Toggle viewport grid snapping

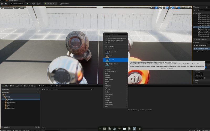(167, 8)
